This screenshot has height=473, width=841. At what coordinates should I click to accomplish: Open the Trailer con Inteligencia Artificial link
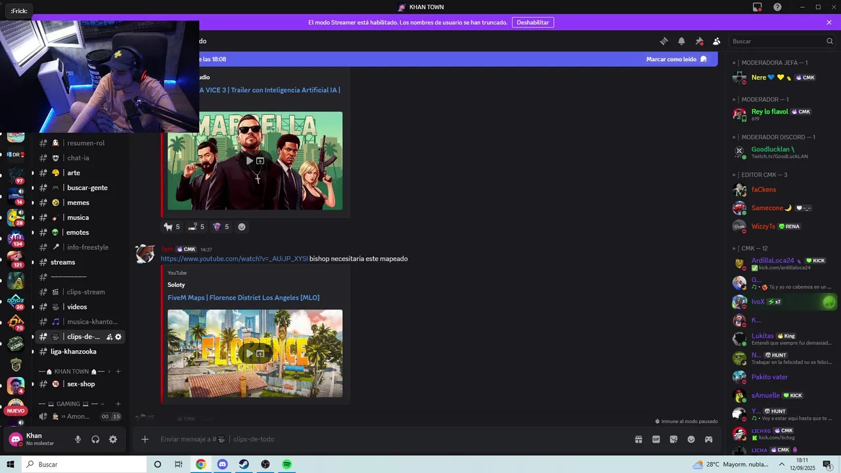270,90
